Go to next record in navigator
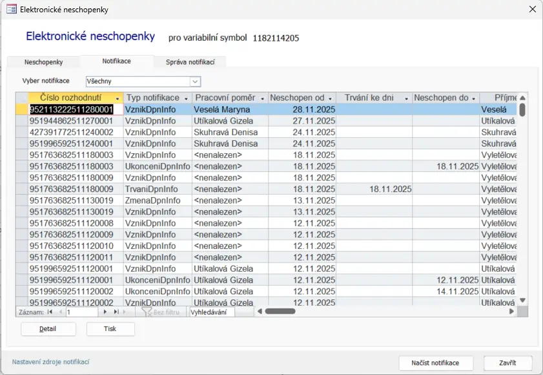543x375 pixels. point(105,312)
